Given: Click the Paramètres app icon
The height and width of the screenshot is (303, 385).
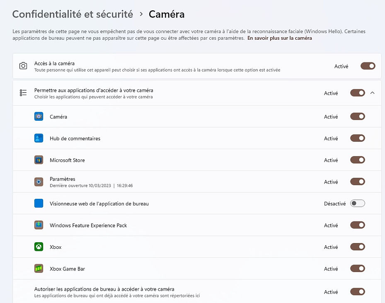Looking at the screenshot, I should coord(39,181).
